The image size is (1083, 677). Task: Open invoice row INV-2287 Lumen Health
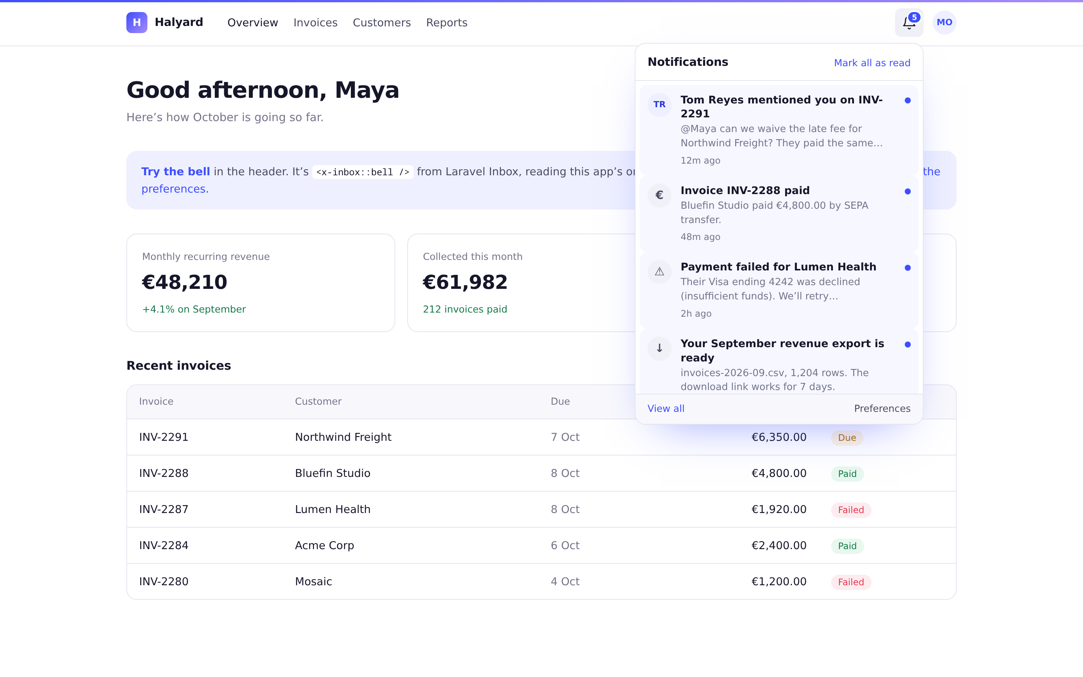pos(541,510)
